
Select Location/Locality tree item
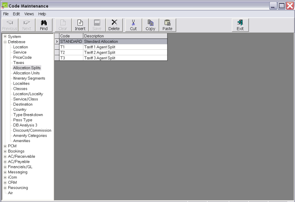pos(28,94)
